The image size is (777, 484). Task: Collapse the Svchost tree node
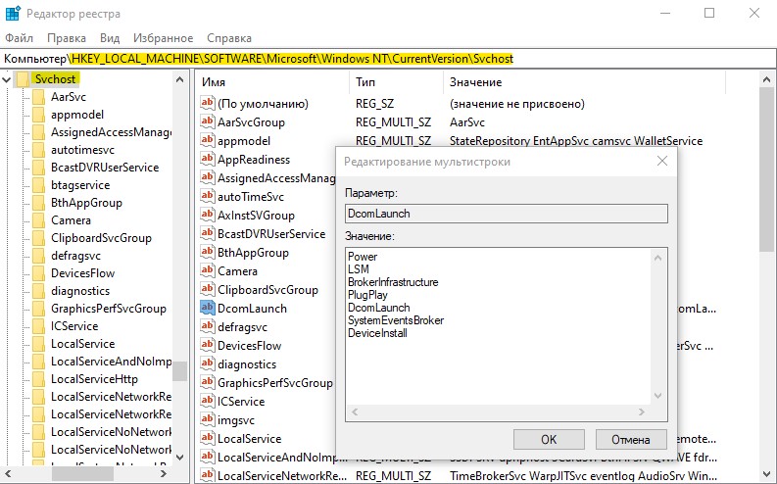[x=7, y=79]
